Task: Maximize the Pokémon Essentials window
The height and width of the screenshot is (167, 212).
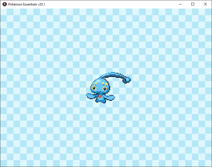Action: [193, 4]
